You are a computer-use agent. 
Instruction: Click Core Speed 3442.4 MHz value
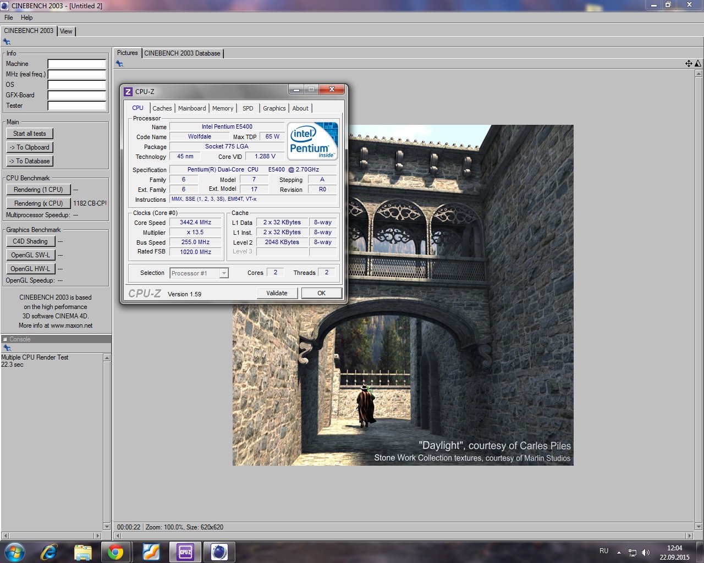[195, 223]
